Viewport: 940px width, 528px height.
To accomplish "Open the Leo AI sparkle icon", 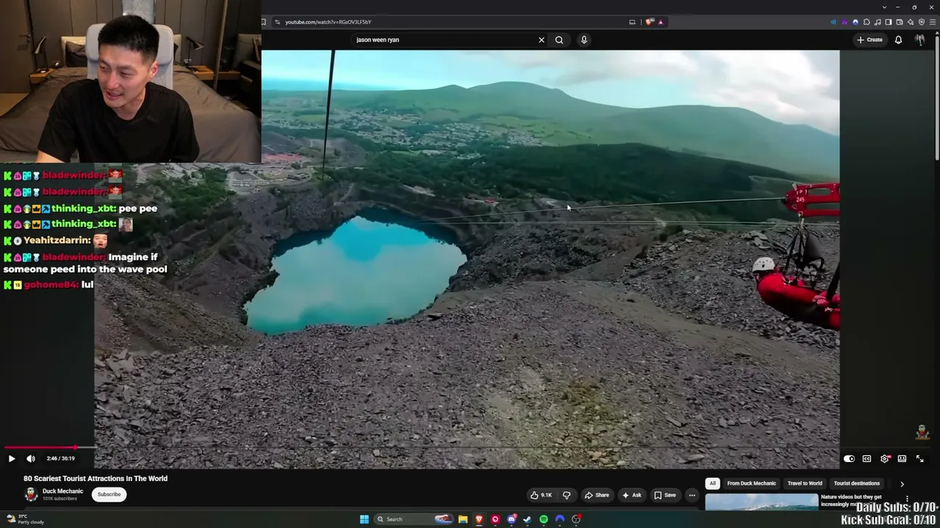I will 911,22.
